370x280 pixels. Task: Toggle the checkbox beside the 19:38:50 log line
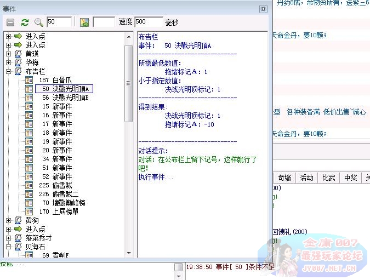click(178, 267)
